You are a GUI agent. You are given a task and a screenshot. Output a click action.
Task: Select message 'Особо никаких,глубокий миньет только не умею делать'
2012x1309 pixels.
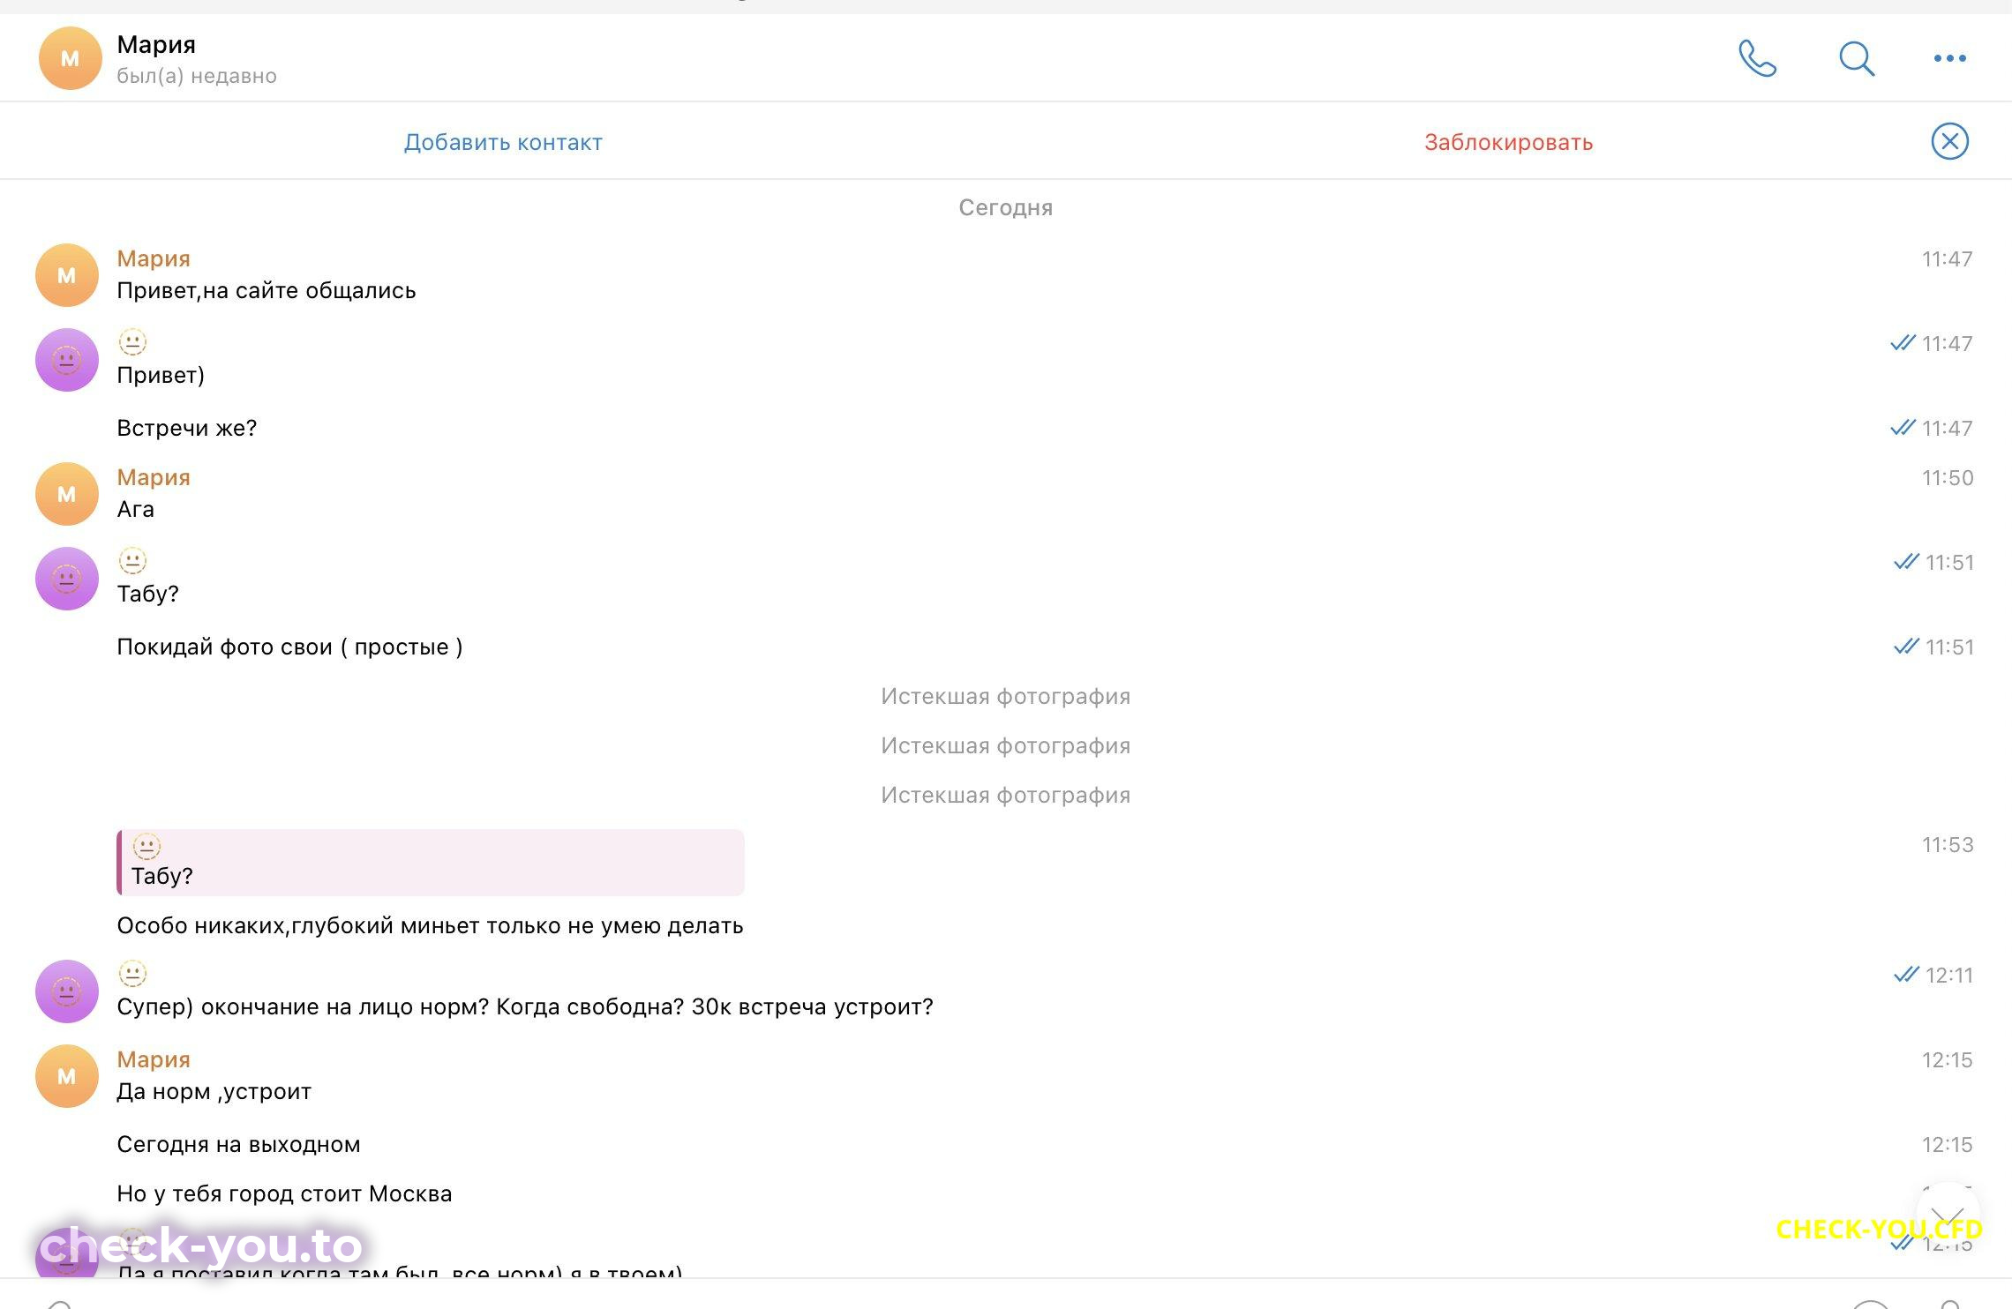tap(430, 925)
